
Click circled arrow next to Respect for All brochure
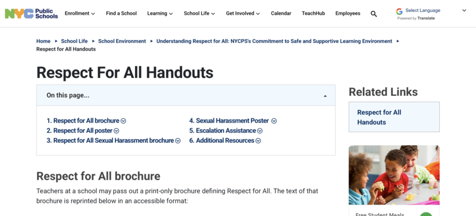click(123, 121)
